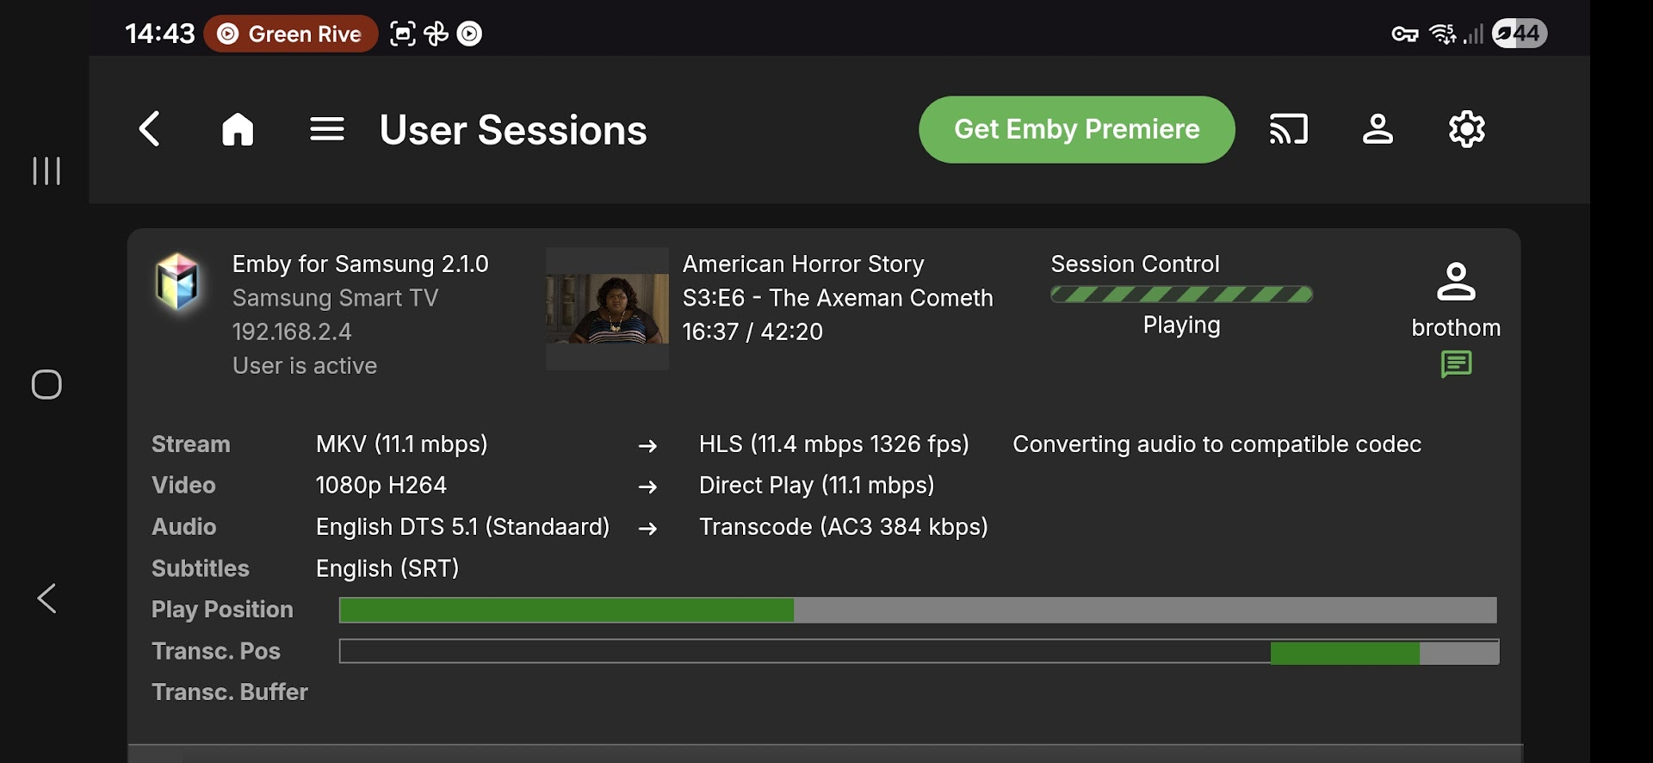Screen dimensions: 1653x763
Task: Tap the battery indicator in status bar
Action: coord(1520,34)
